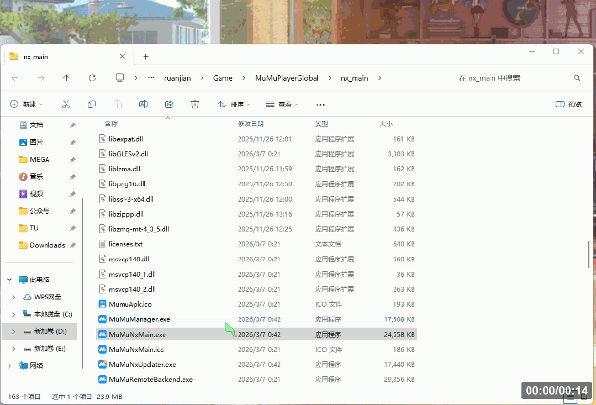
Task: Click the Copy icon in toolbar
Action: coord(92,104)
